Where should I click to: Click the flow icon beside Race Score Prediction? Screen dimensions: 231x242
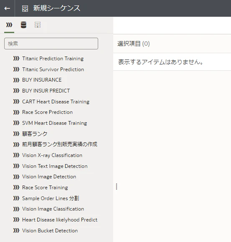click(x=16, y=112)
